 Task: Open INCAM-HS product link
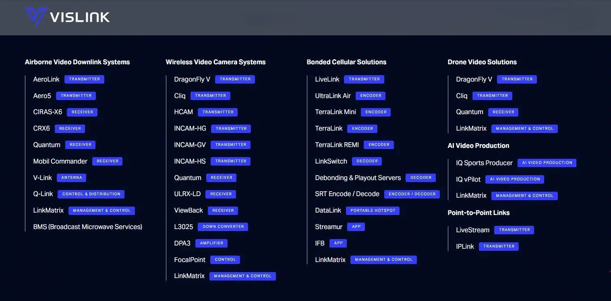[x=190, y=162]
